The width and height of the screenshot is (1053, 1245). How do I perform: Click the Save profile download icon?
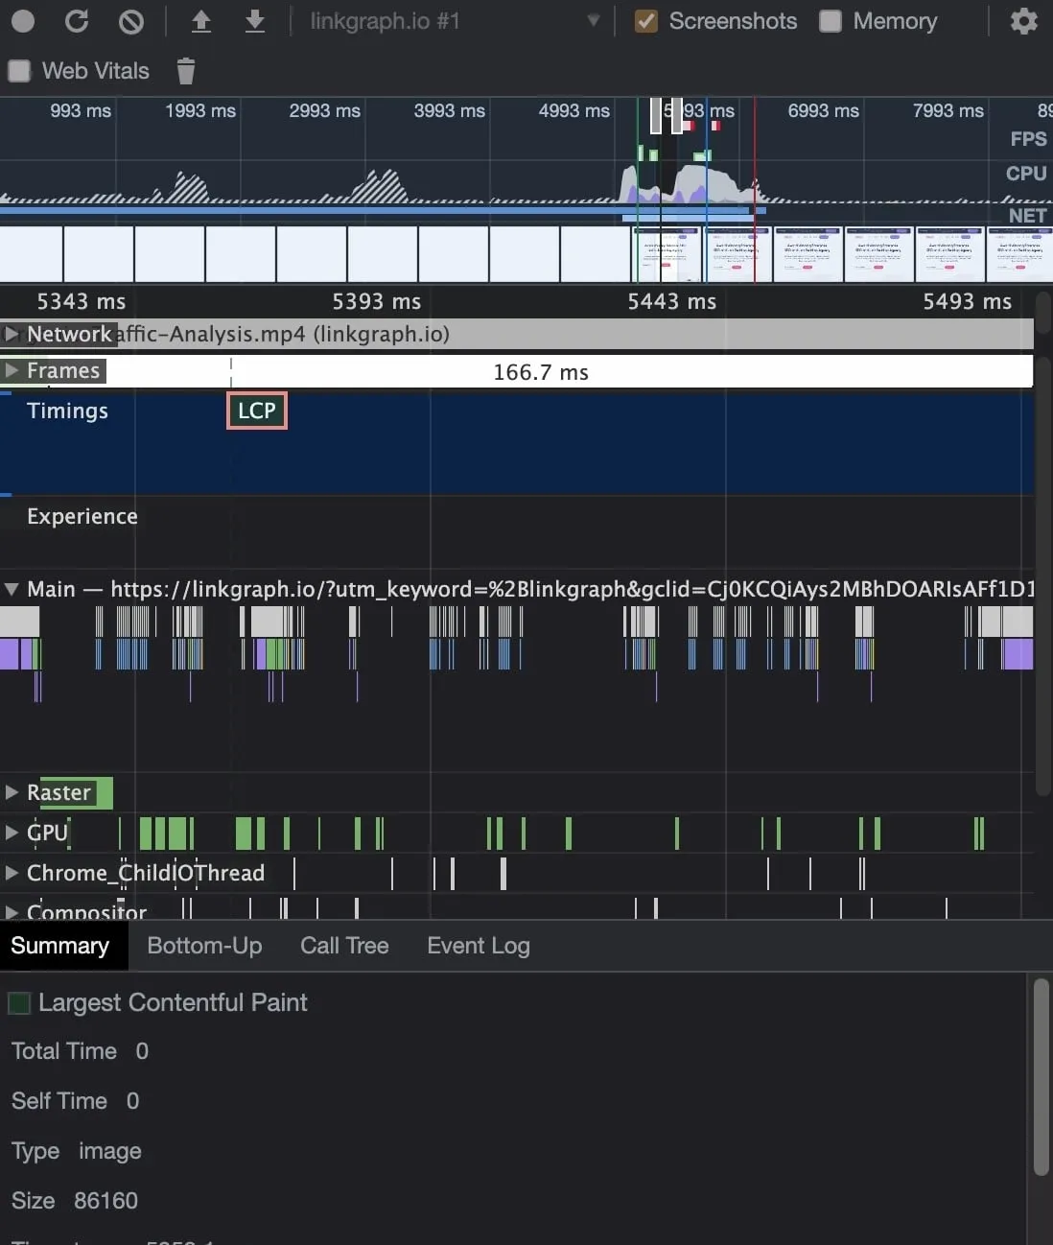click(x=254, y=21)
